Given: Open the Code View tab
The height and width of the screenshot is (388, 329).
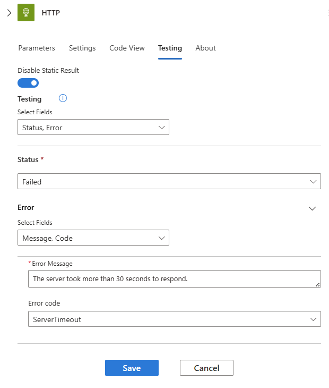Looking at the screenshot, I should coord(127,48).
